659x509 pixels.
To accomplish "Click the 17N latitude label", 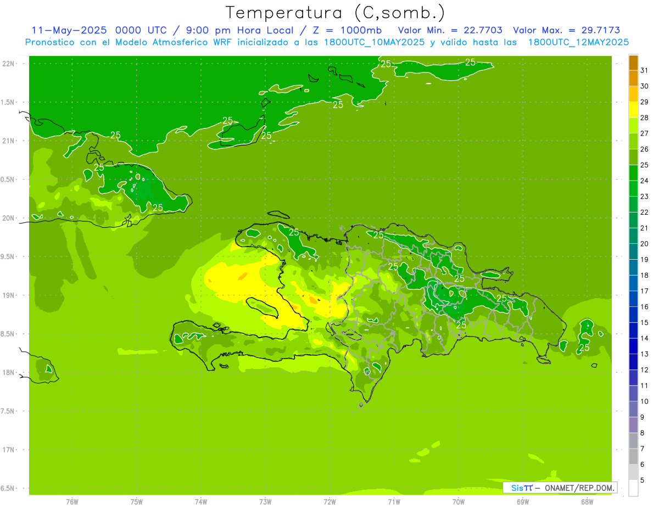I will tap(9, 450).
